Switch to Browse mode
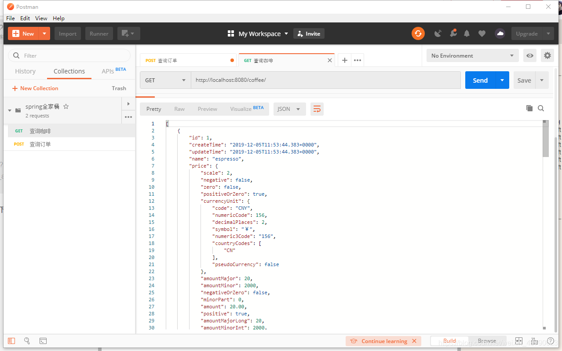 pyautogui.click(x=487, y=341)
